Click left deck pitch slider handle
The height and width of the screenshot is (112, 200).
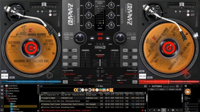44,4
